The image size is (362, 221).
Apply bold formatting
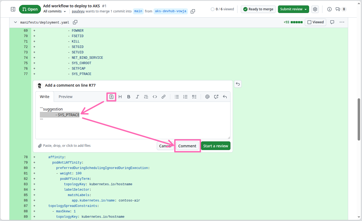[129, 97]
